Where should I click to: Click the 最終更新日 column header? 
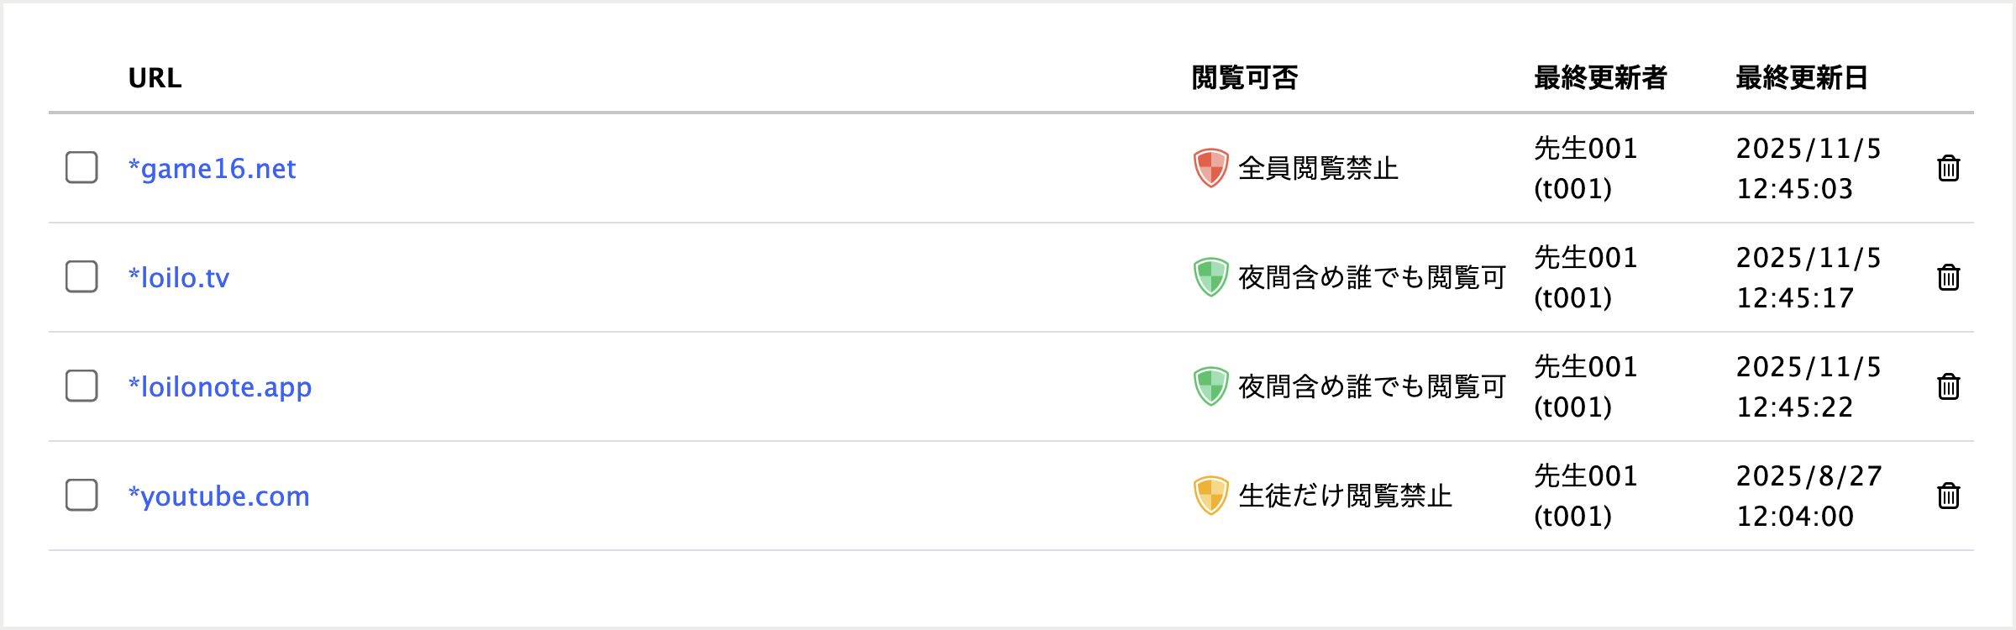tap(1802, 78)
